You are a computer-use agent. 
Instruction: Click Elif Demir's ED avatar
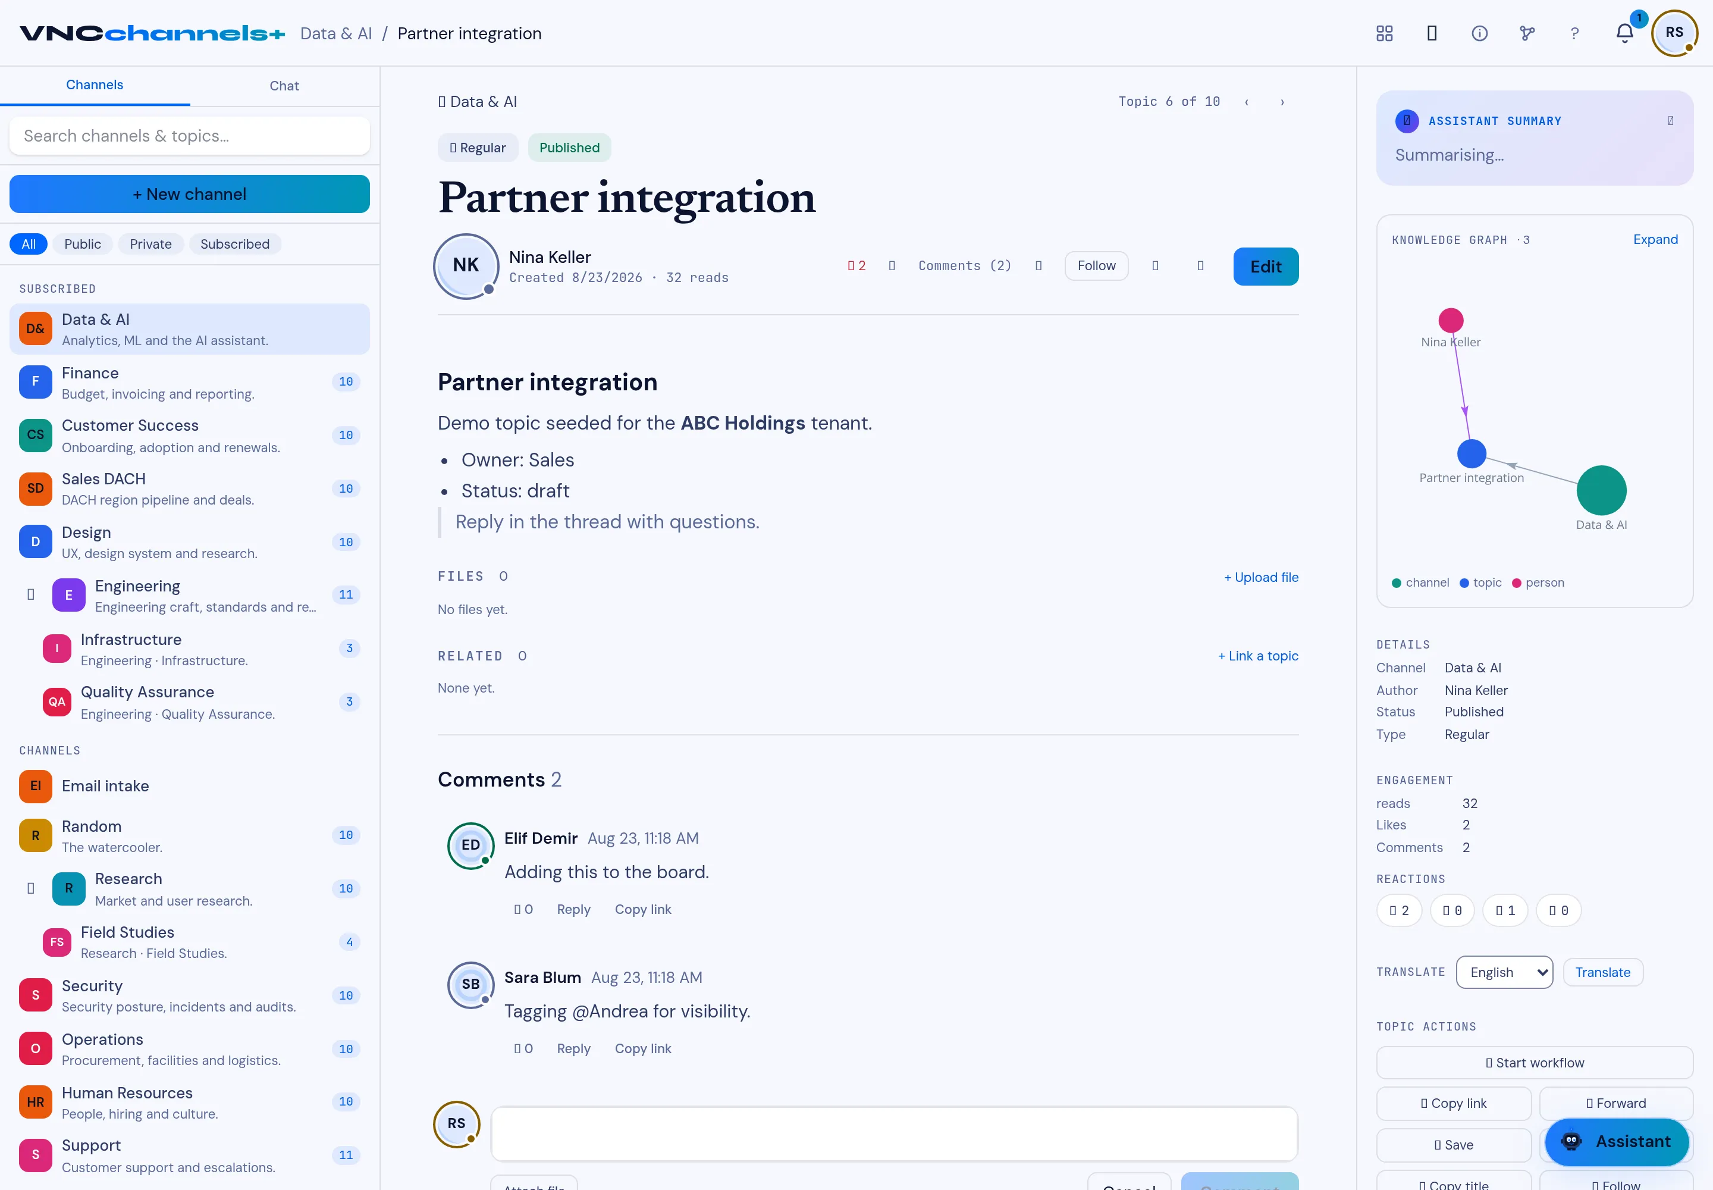click(470, 845)
